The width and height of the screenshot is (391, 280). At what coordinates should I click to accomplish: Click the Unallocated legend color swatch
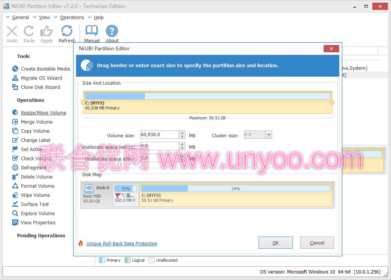pos(152,260)
